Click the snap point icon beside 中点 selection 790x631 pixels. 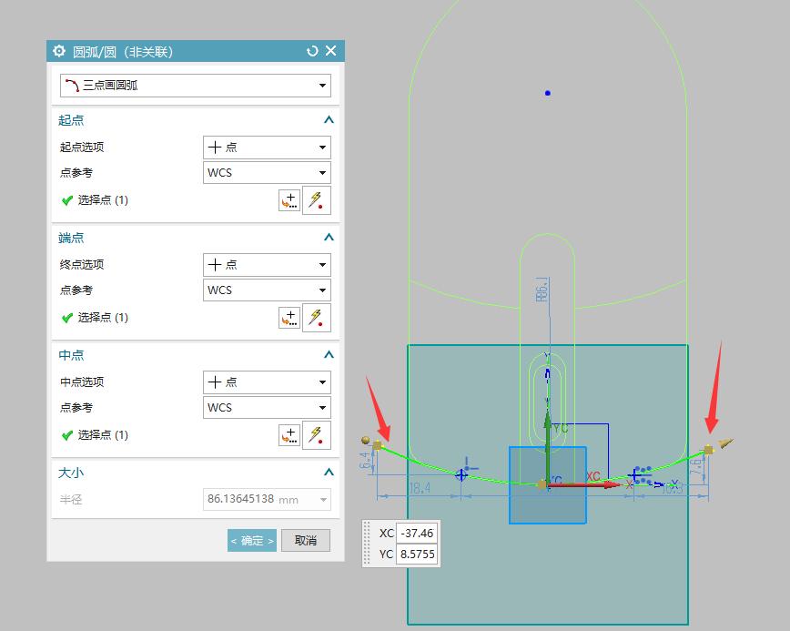pyautogui.click(x=317, y=434)
